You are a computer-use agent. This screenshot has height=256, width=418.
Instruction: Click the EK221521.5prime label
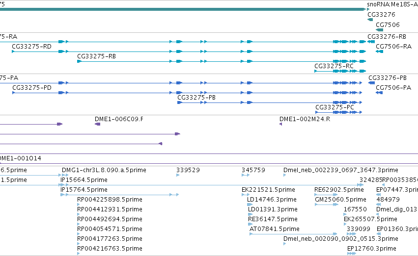[268, 190]
